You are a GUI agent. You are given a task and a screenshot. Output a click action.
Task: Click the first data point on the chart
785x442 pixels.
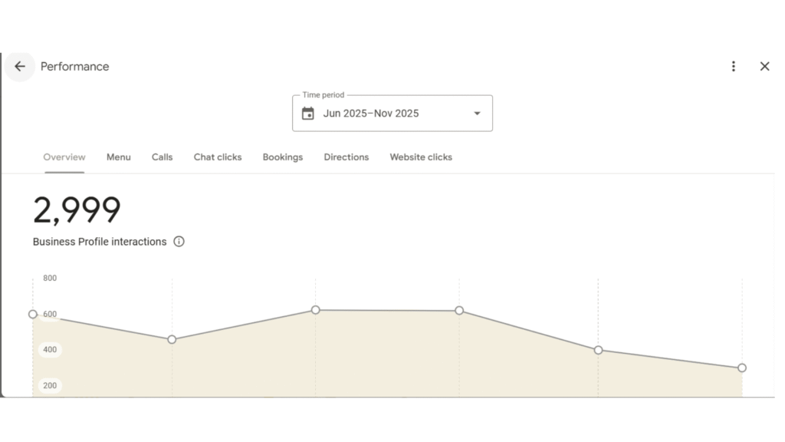click(33, 314)
